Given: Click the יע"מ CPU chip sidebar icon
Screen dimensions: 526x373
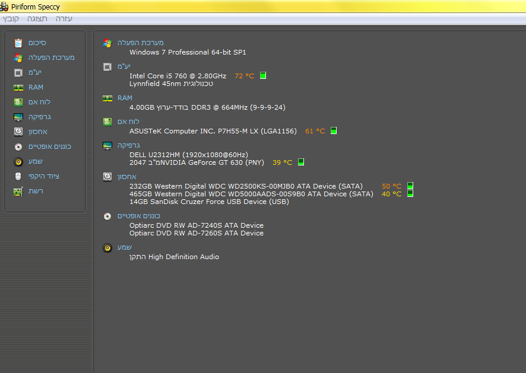Looking at the screenshot, I should 18,72.
